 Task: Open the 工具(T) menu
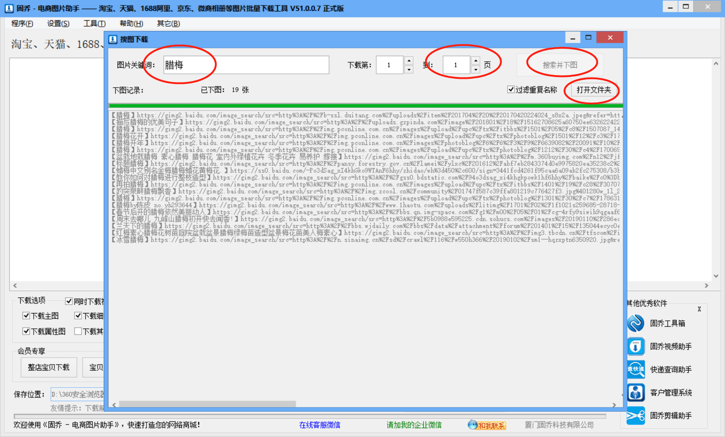point(94,24)
